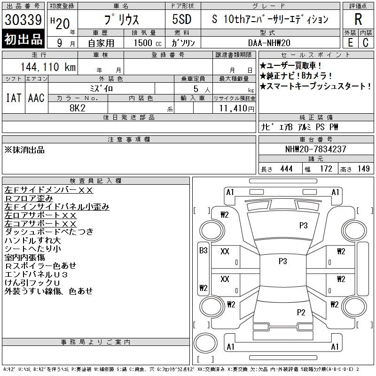
Task: Click the ※抹消出品 notice text
Action: (24, 150)
